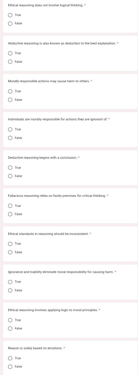Mark False for morally responsible actions harm
The height and width of the screenshot is (375, 138).
10,100
